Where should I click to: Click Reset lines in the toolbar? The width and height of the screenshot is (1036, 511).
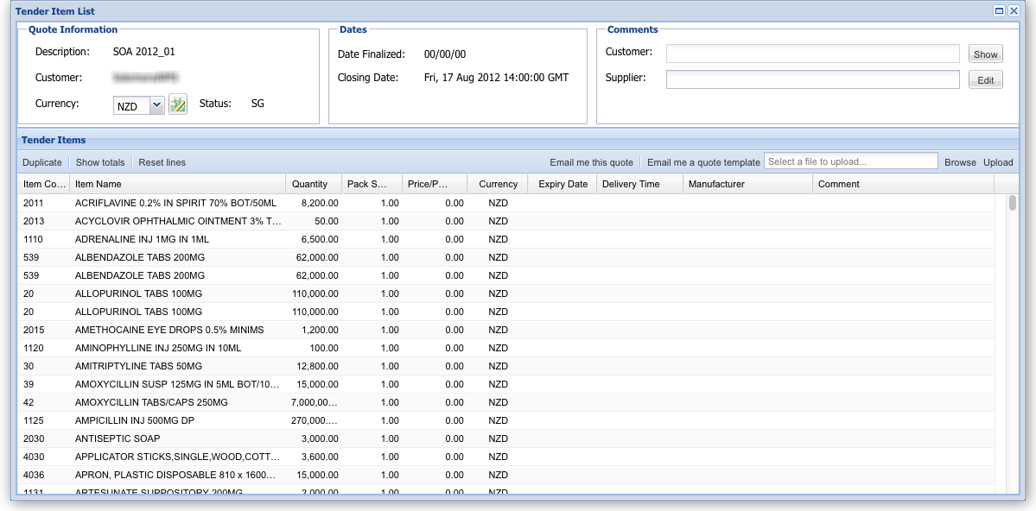(x=162, y=162)
